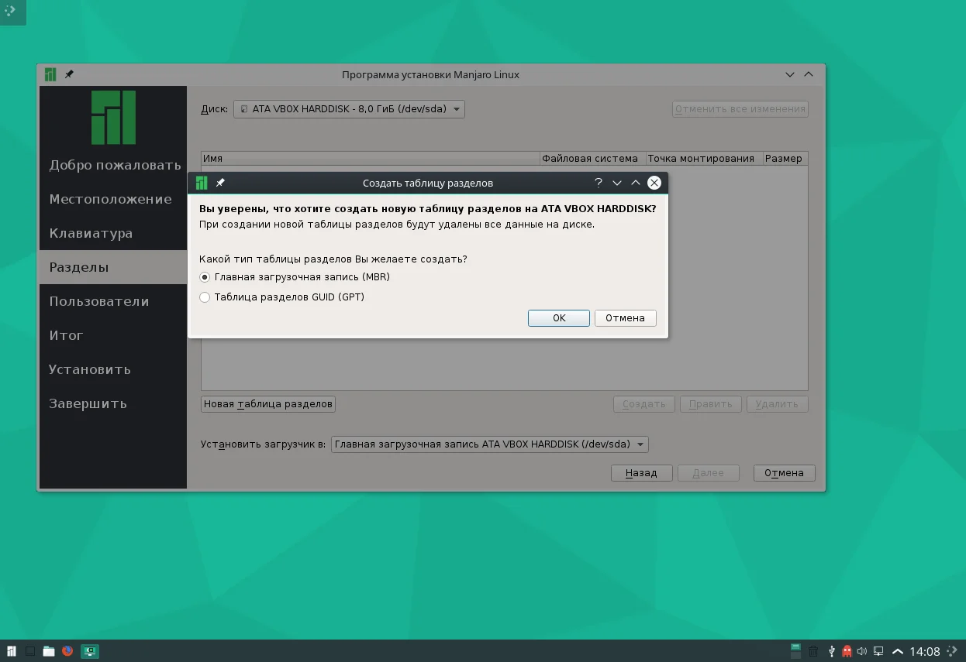Click the installer task in the taskbar
966x662 pixels.
pyautogui.click(x=90, y=651)
